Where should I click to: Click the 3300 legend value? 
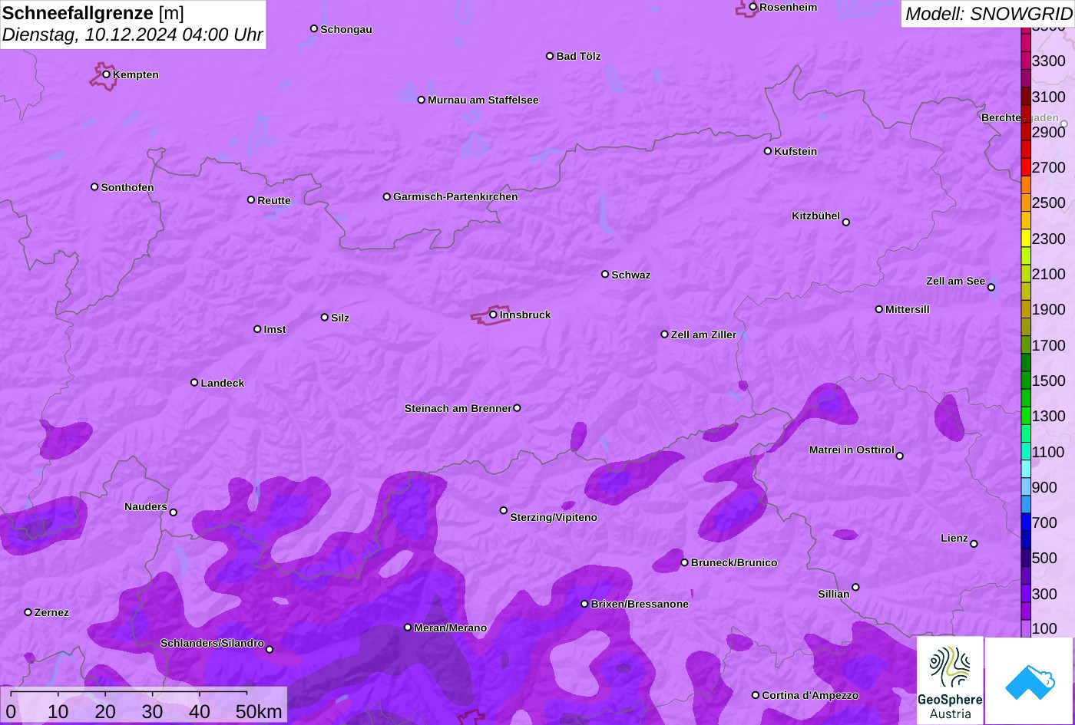click(x=1049, y=61)
